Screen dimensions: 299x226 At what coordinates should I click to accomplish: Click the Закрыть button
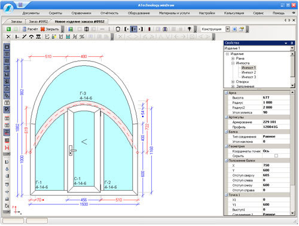(x=50, y=29)
